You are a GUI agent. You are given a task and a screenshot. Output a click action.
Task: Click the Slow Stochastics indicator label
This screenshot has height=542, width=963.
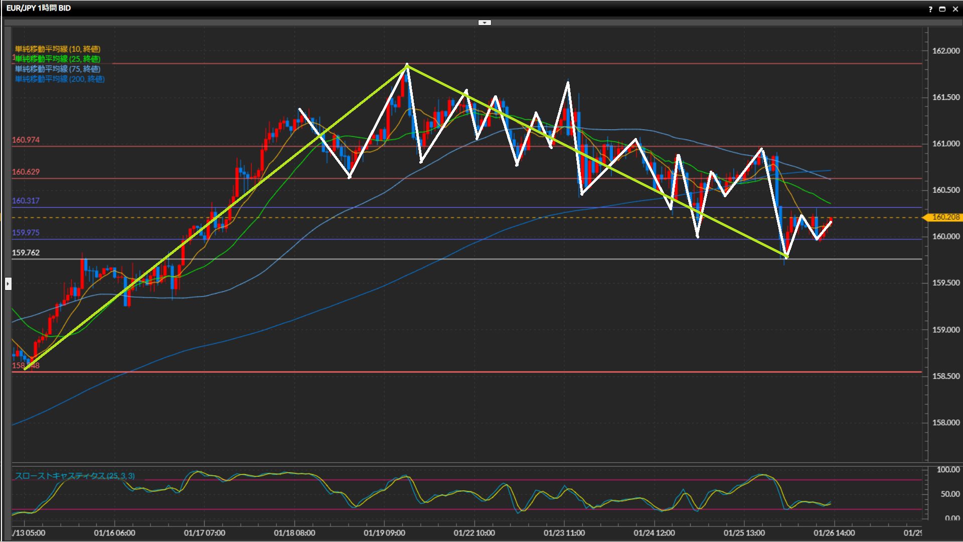[75, 476]
